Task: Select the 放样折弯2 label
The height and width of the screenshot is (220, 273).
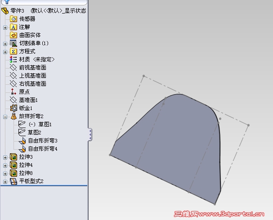Action: 31,116
